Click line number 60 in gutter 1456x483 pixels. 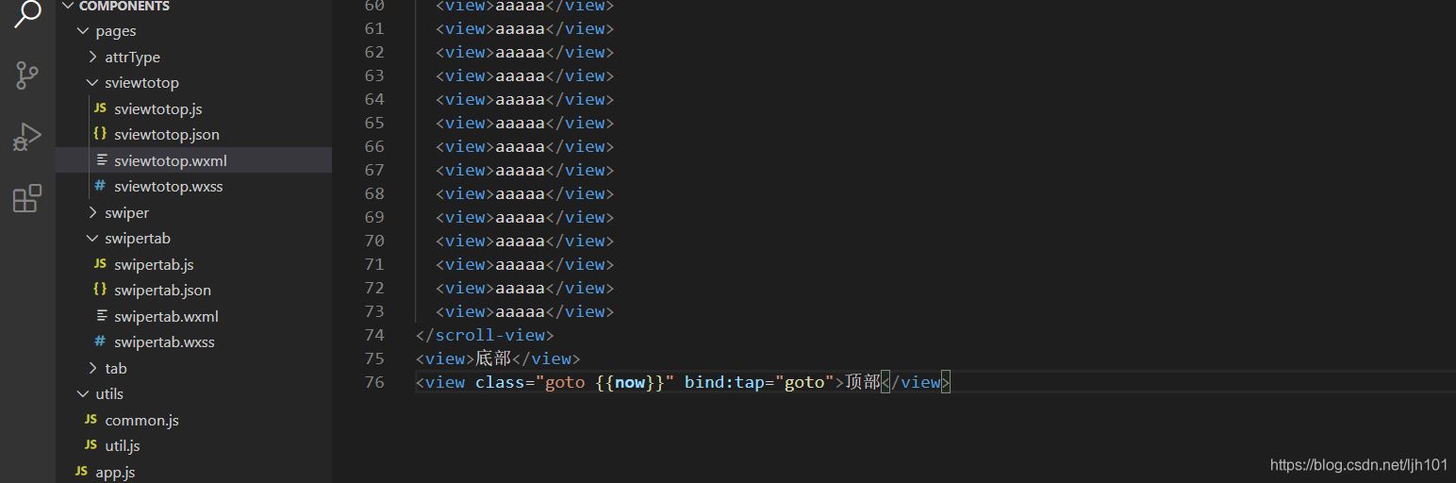(x=374, y=5)
